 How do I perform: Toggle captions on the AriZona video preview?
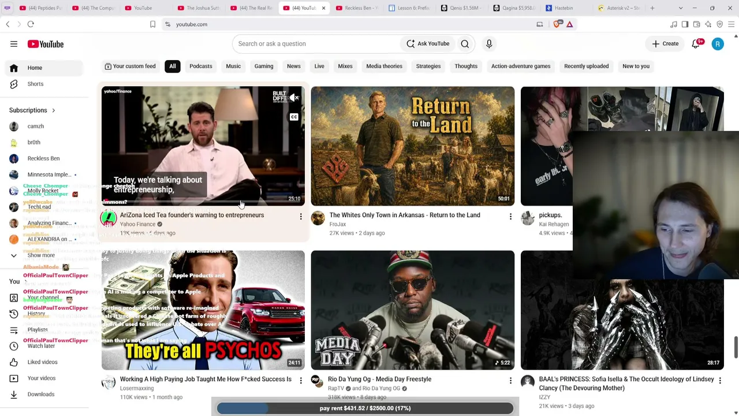(x=294, y=117)
